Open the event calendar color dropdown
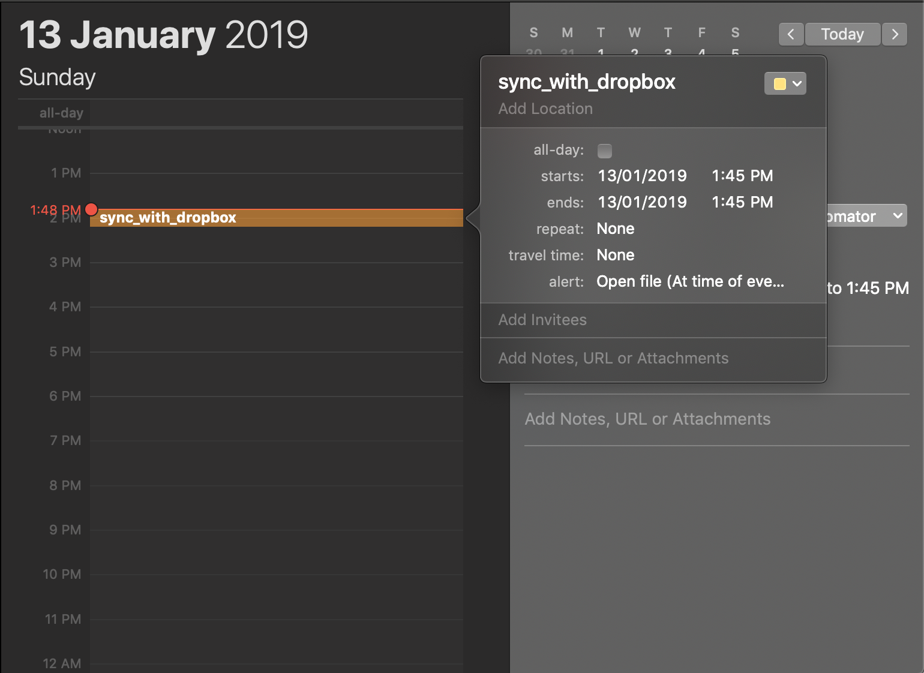The image size is (924, 673). tap(785, 83)
